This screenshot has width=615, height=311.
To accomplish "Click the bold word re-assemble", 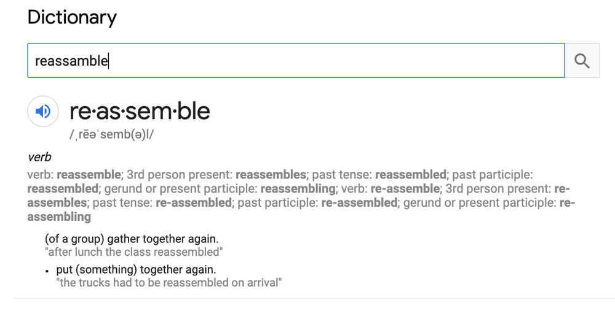I will (405, 188).
